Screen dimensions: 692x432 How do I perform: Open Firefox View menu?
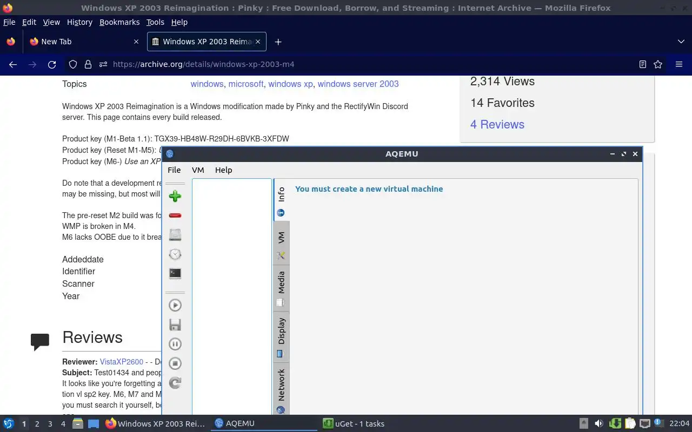click(x=51, y=22)
